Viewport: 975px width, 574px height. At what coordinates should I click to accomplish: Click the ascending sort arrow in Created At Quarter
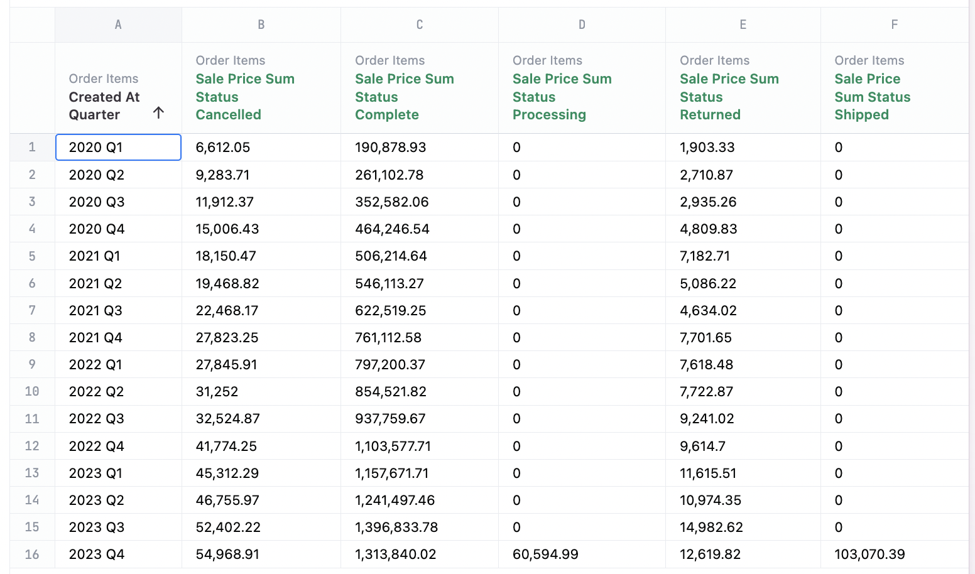point(158,112)
